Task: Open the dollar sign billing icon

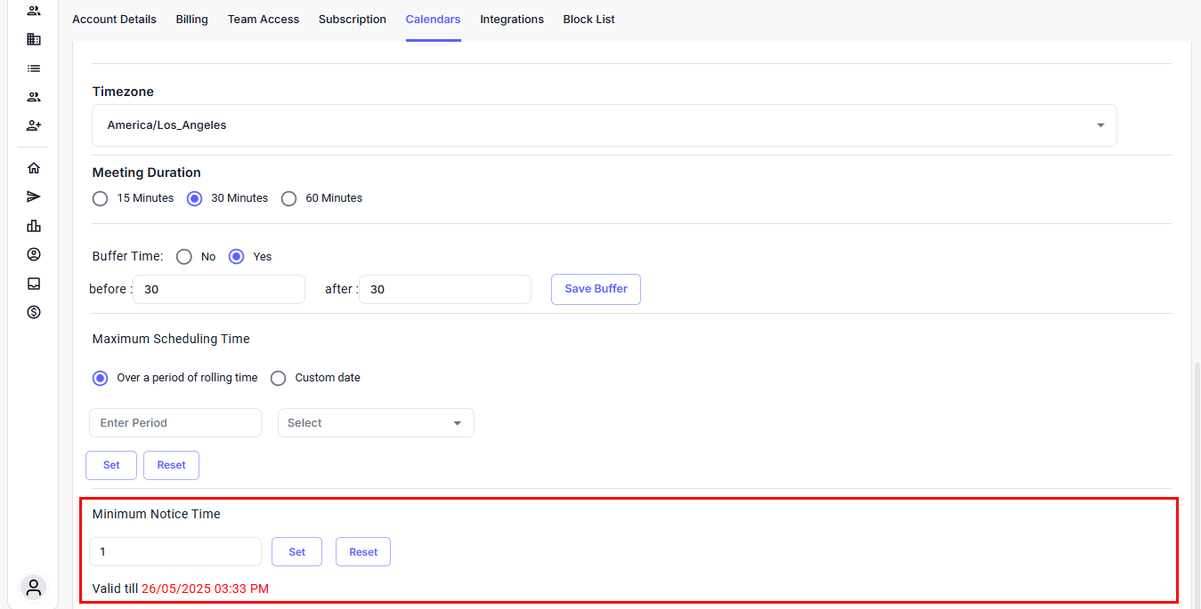Action: click(x=34, y=312)
